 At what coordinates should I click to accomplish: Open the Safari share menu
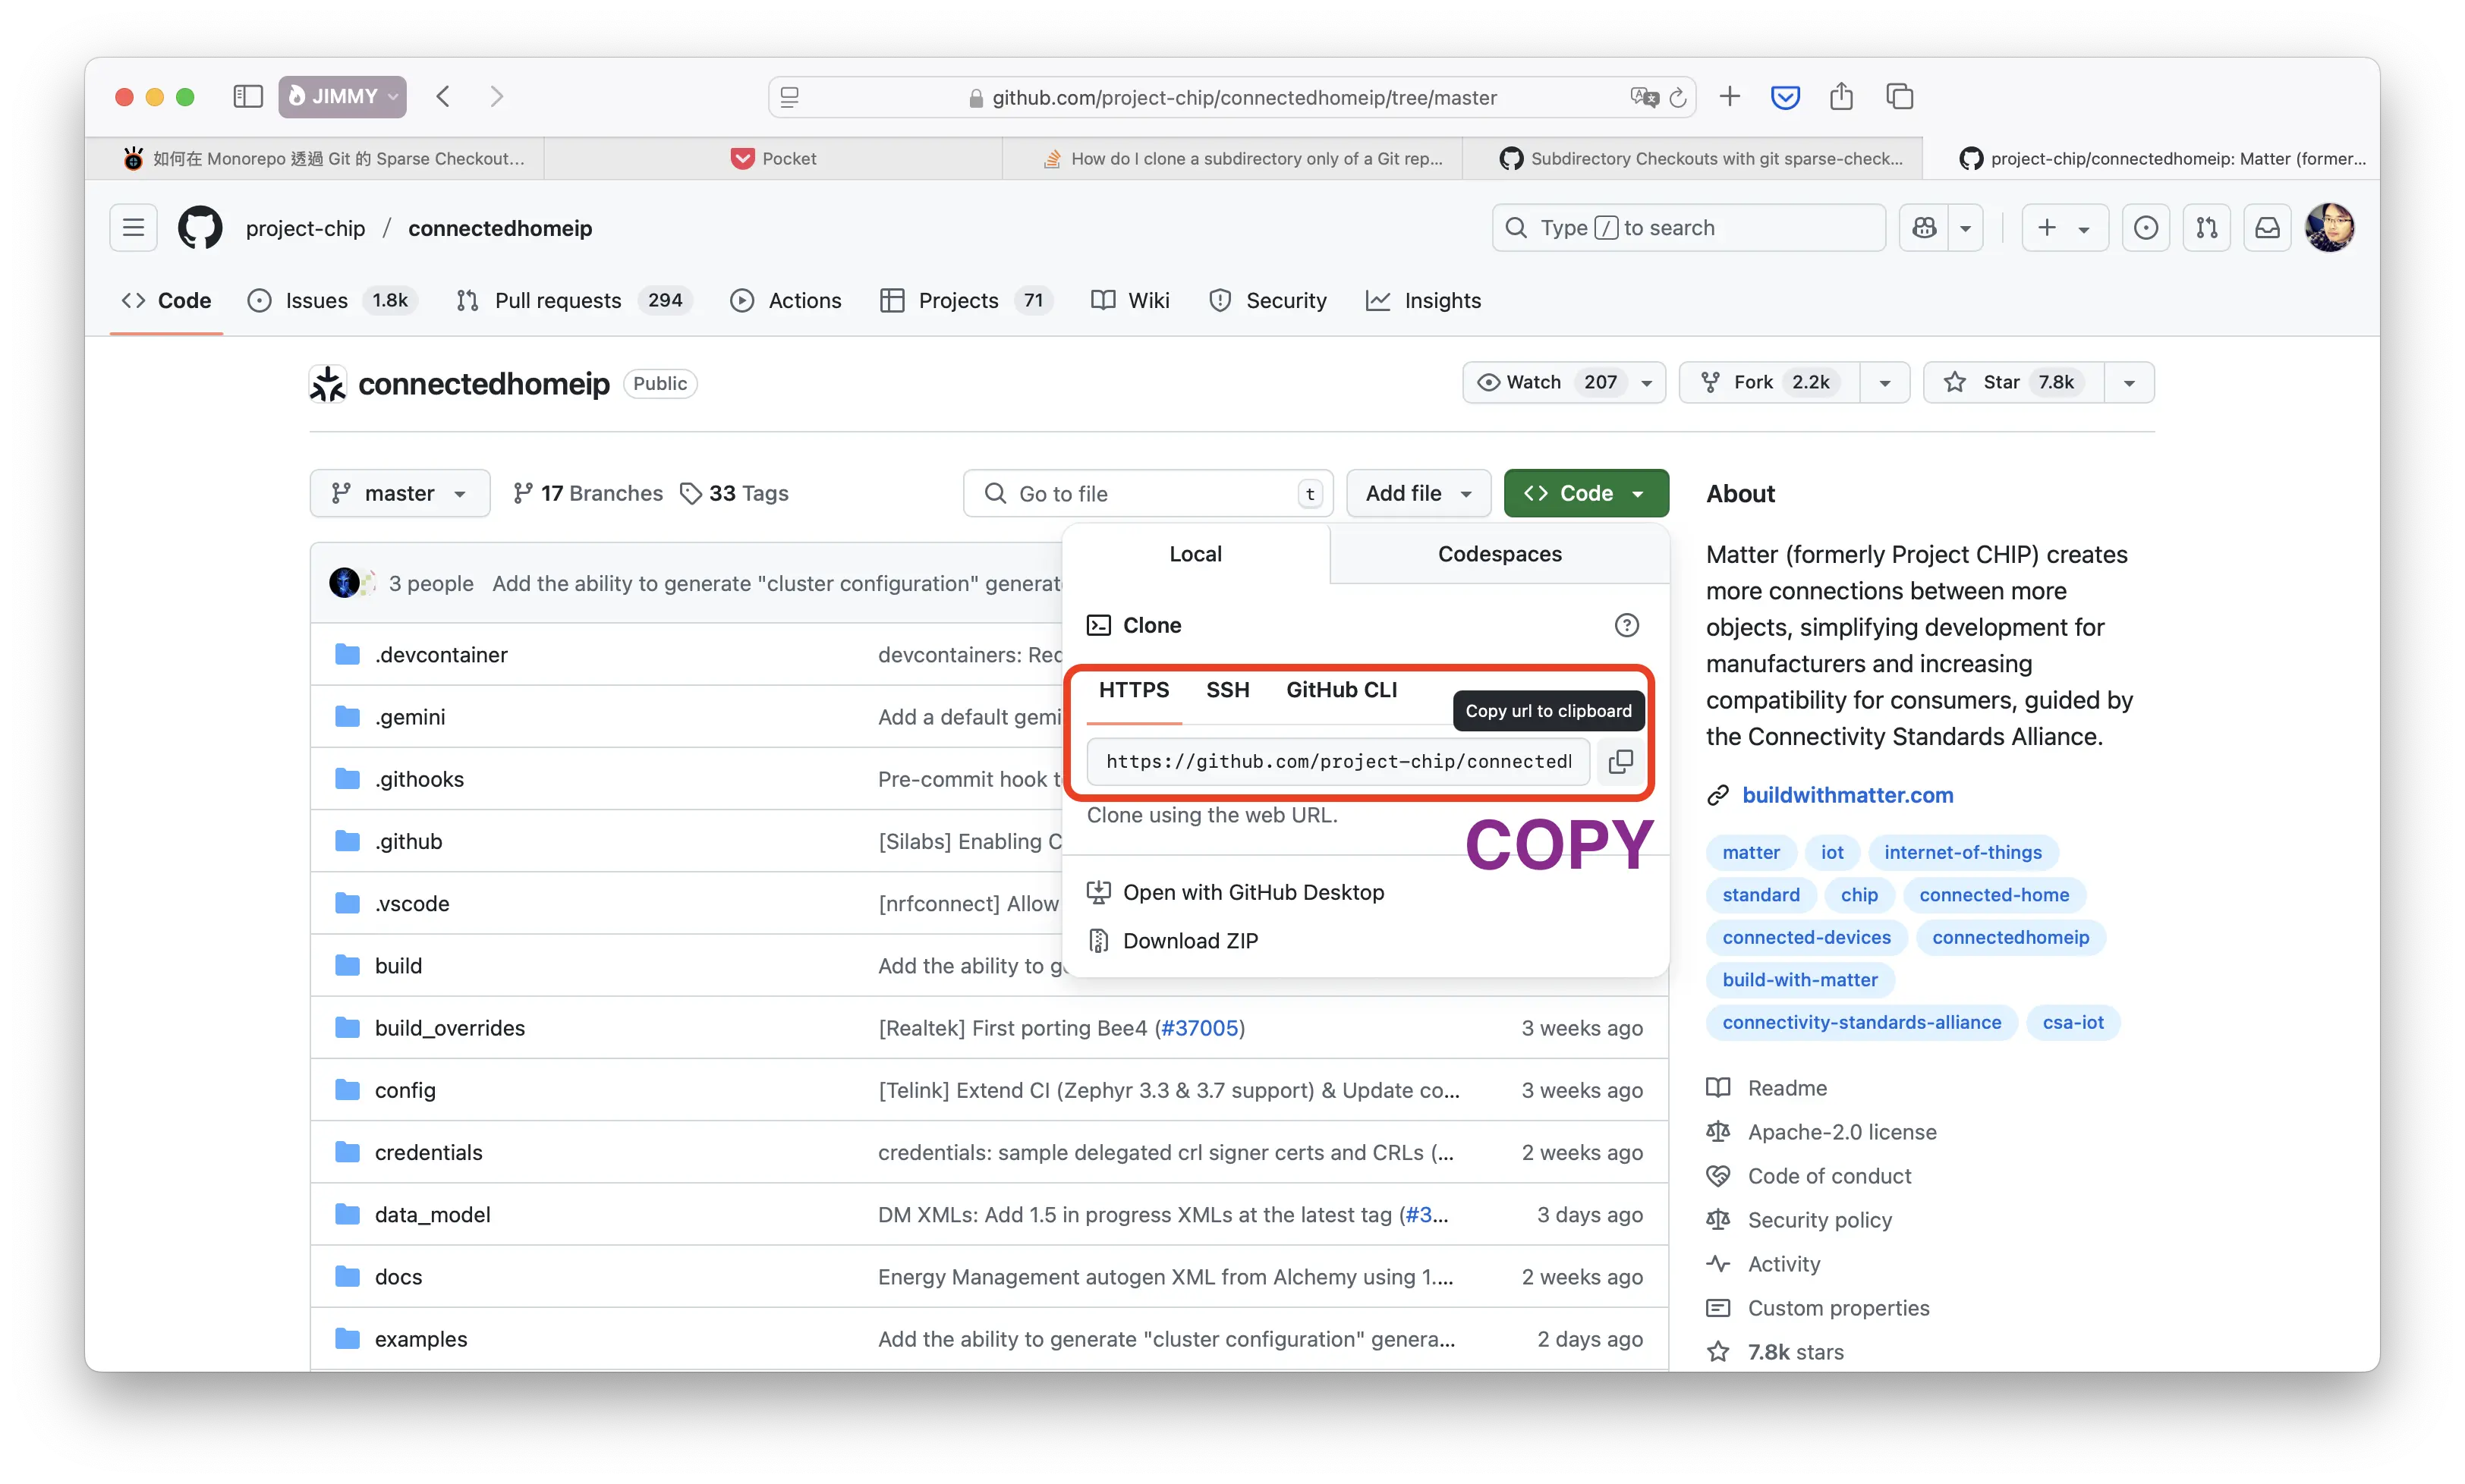coord(1841,97)
